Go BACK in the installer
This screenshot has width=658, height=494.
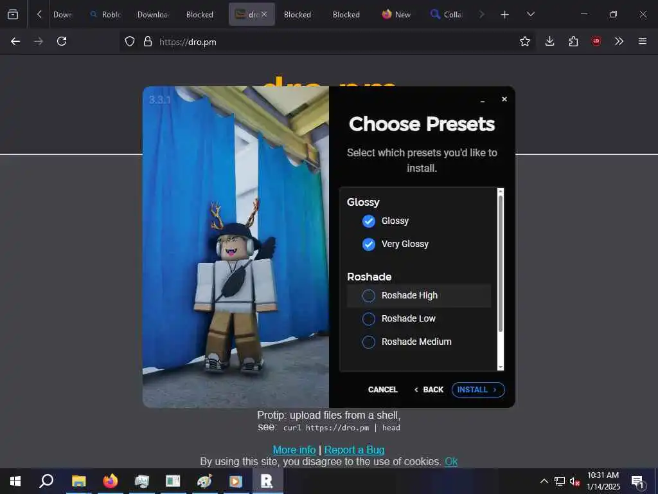[429, 389]
